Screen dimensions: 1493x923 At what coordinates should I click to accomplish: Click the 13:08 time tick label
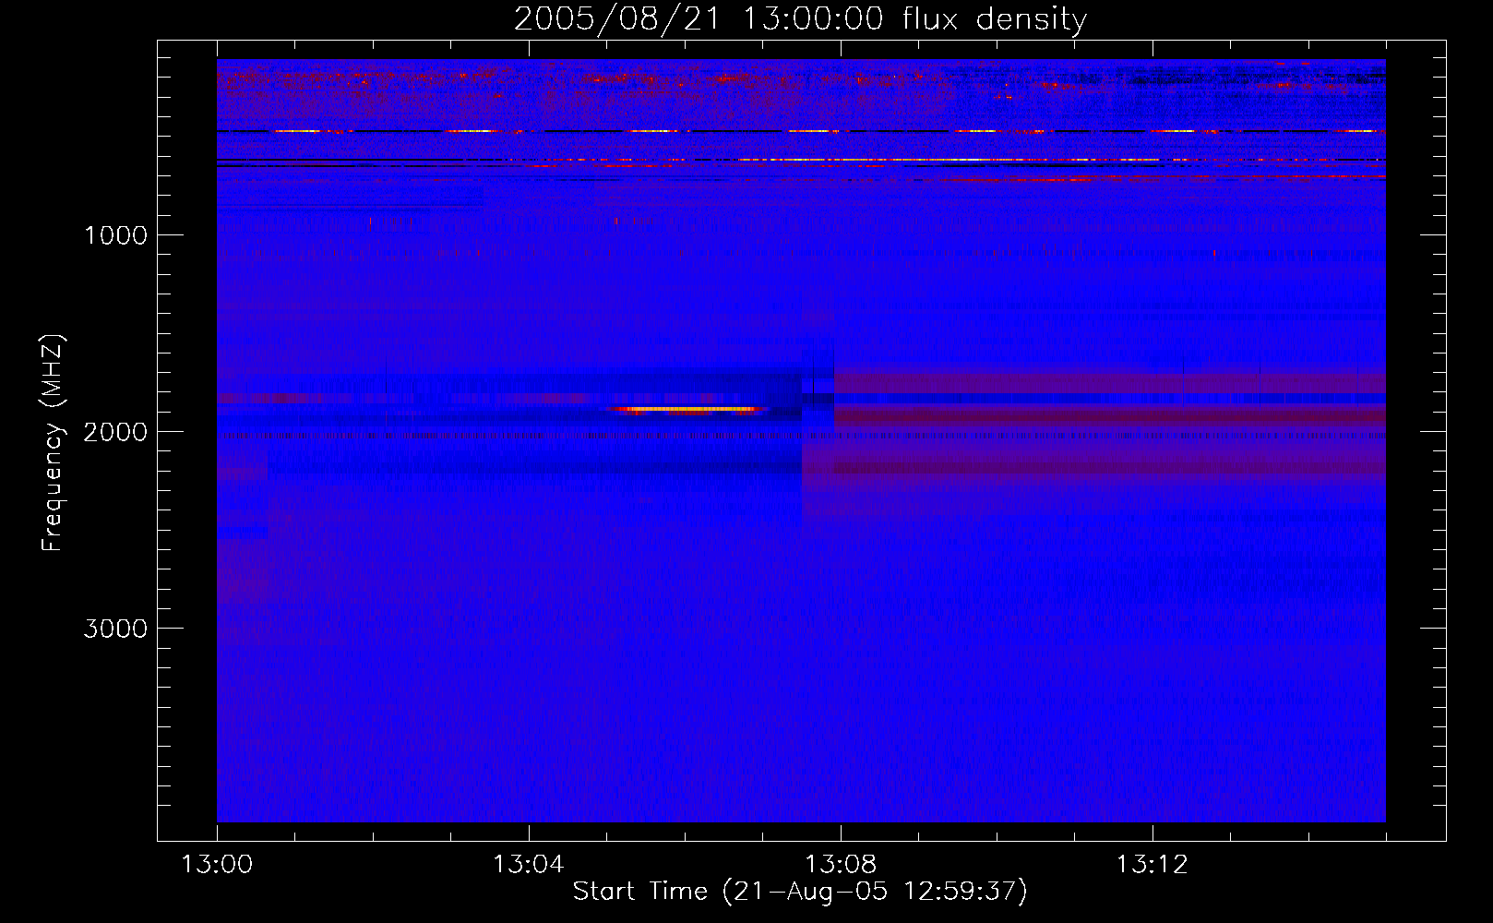coord(840,865)
